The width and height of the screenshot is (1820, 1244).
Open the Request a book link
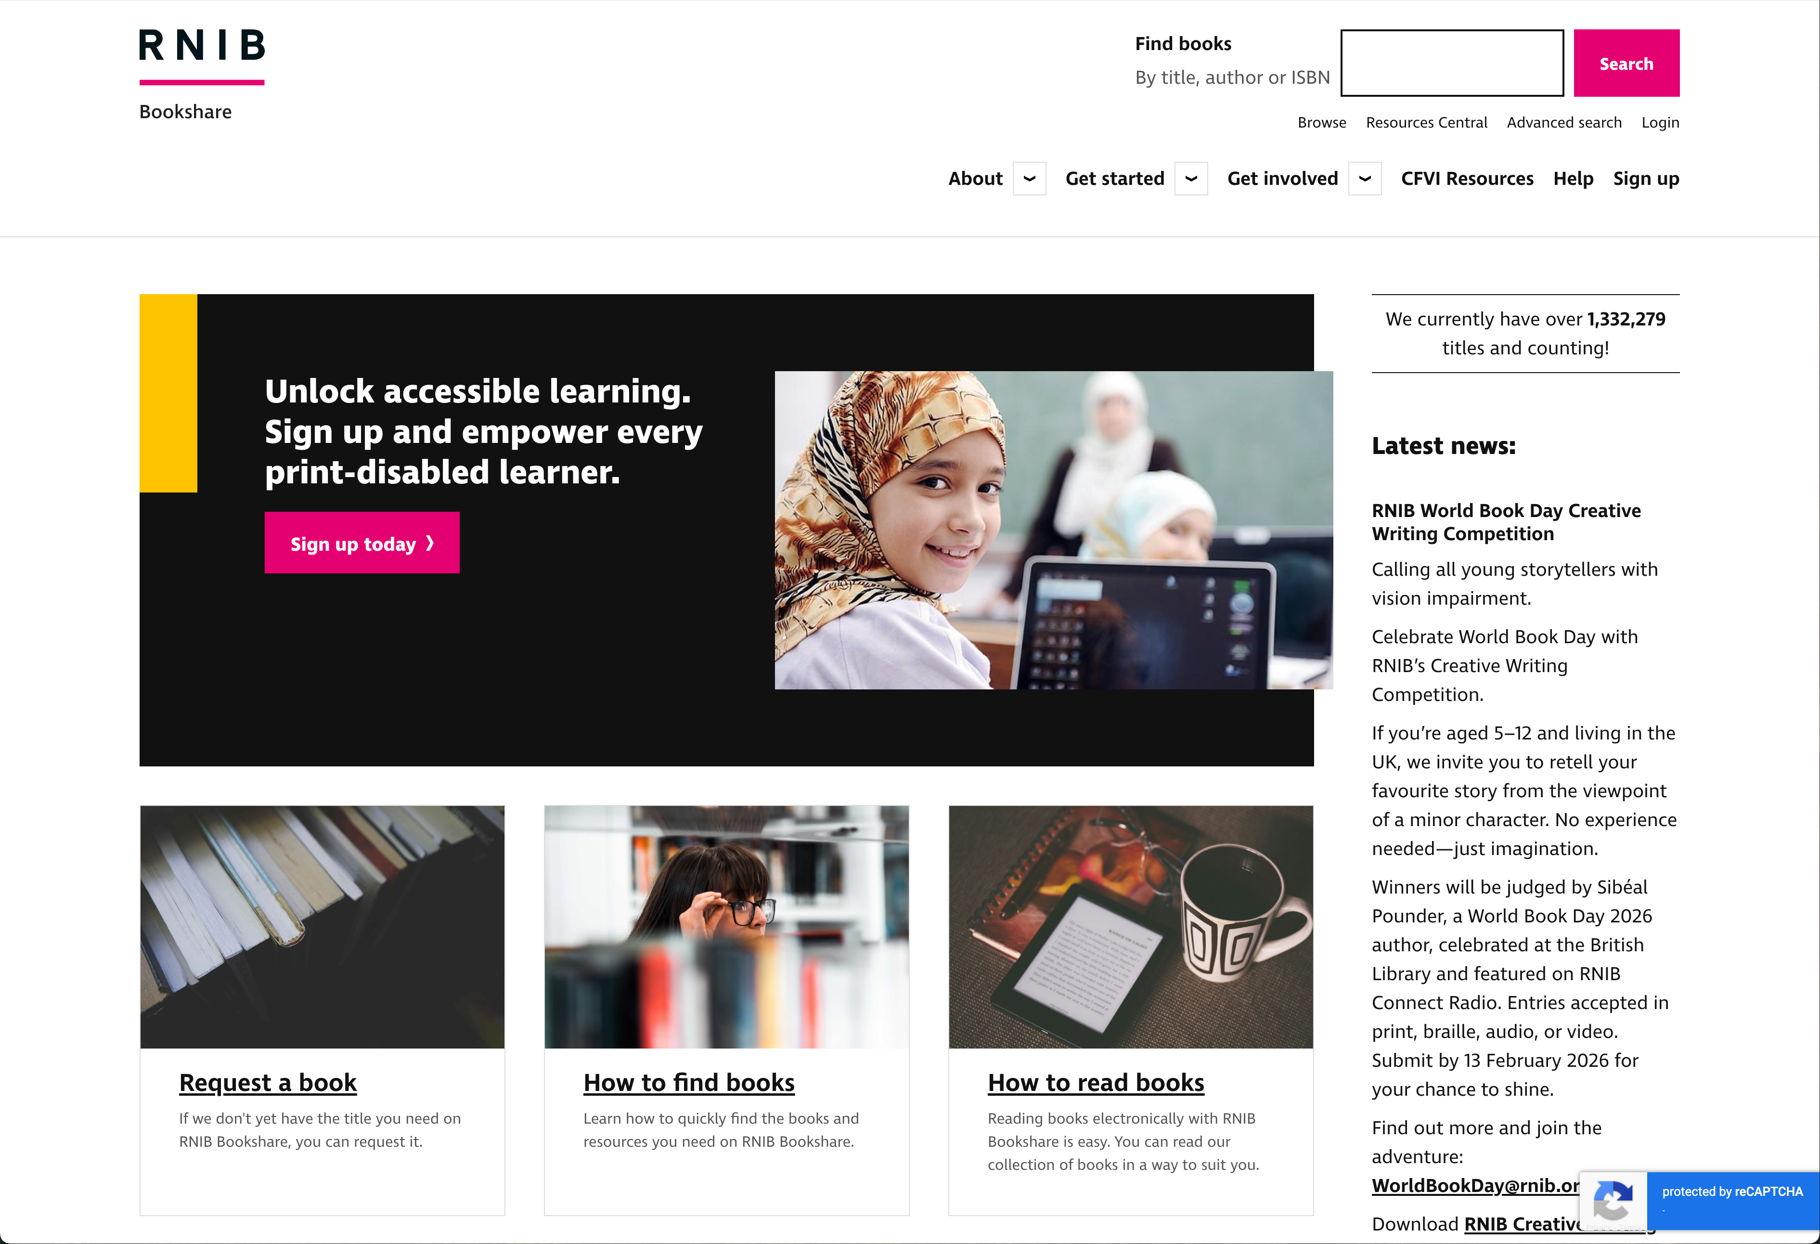point(268,1083)
